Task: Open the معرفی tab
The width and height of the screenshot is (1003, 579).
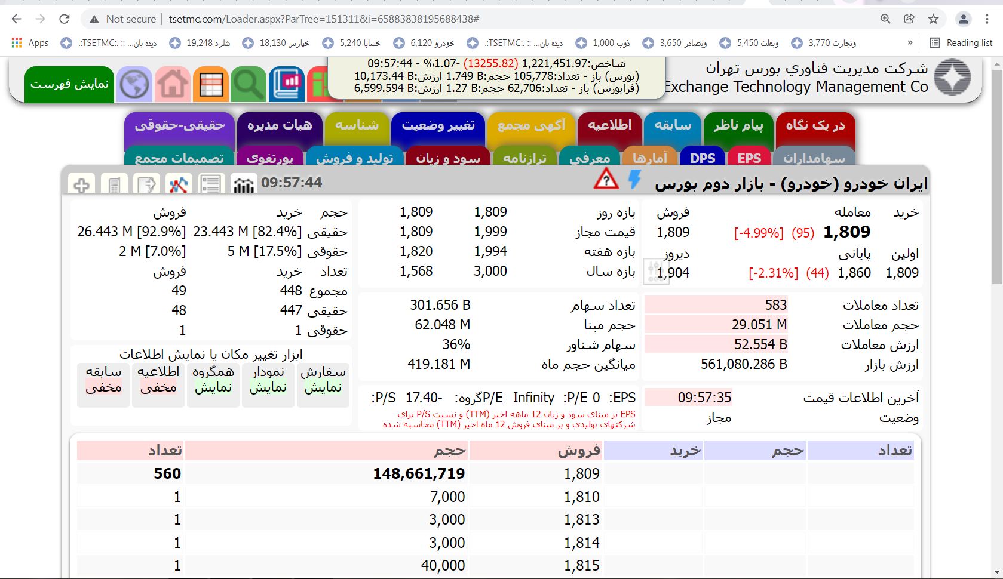Action: (x=590, y=157)
